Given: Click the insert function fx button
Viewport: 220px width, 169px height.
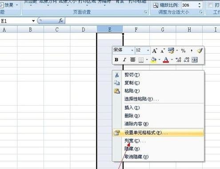Looking at the screenshot, I should pos(61,21).
